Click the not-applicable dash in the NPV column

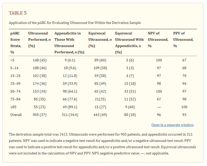[159, 107]
